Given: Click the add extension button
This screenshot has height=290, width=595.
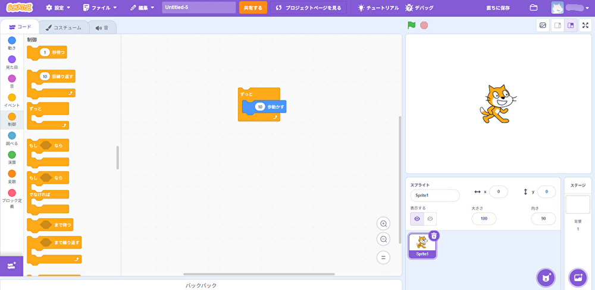Looking at the screenshot, I should tap(11, 266).
